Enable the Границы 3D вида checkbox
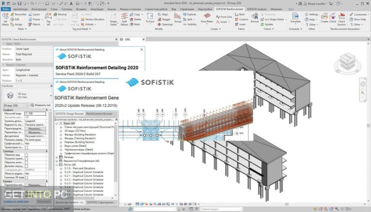 click(27, 177)
